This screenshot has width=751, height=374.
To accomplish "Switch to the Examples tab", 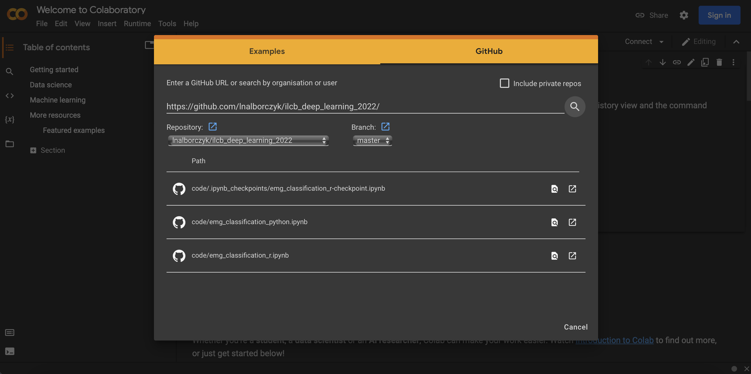I will click(267, 51).
